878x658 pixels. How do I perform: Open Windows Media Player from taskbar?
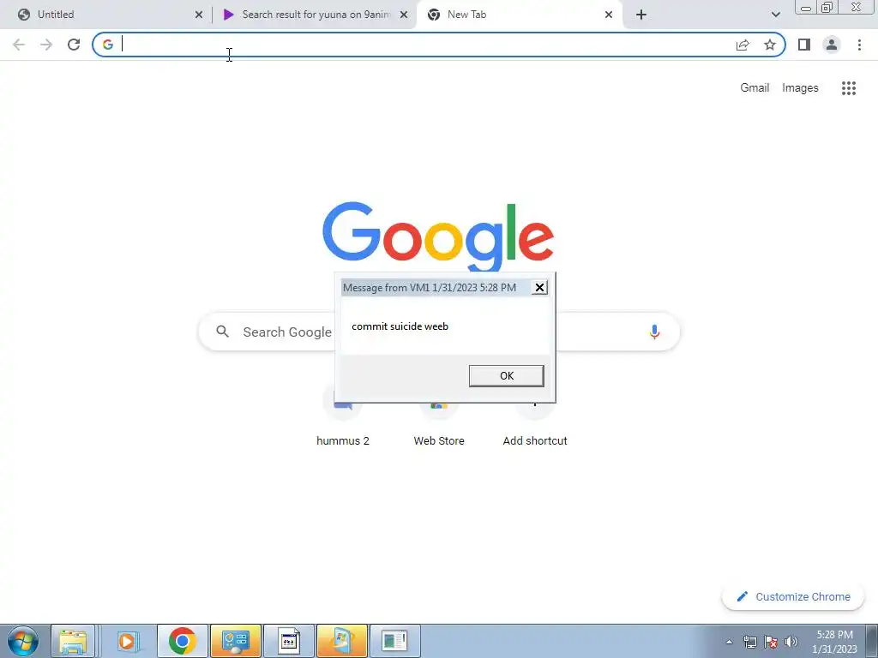coord(127,641)
